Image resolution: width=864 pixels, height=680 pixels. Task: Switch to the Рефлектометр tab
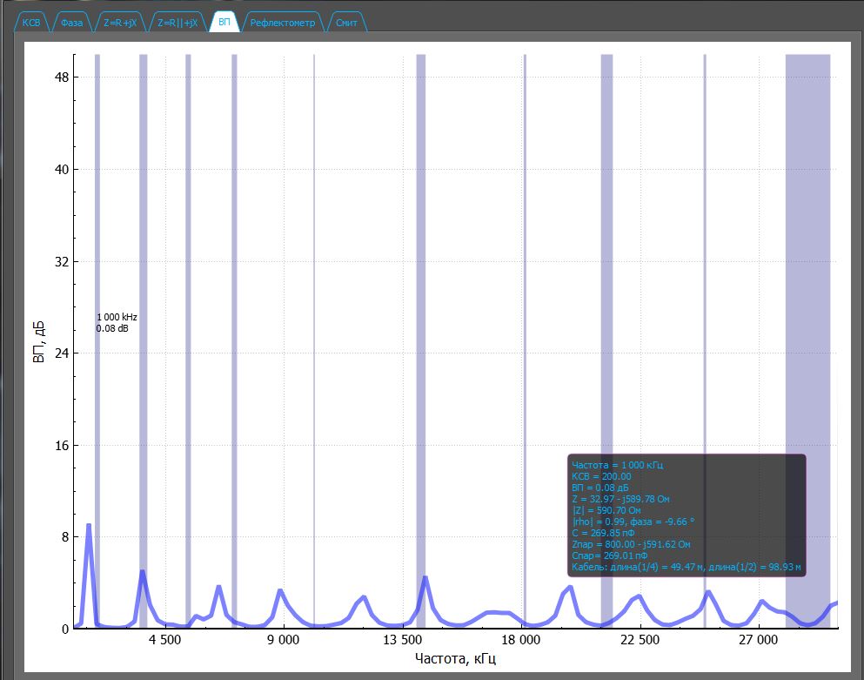click(283, 24)
